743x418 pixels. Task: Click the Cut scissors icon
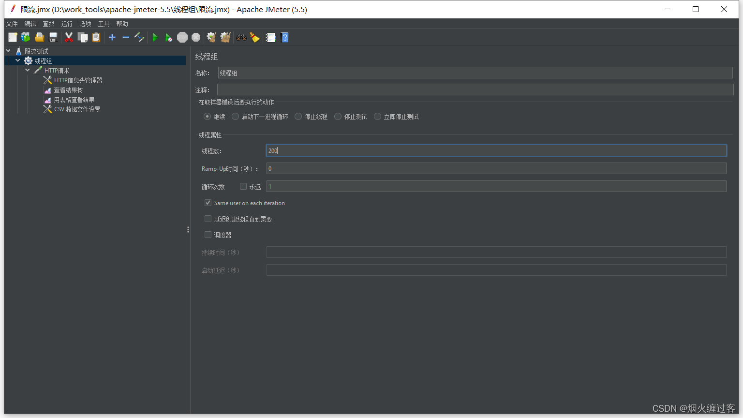click(69, 37)
